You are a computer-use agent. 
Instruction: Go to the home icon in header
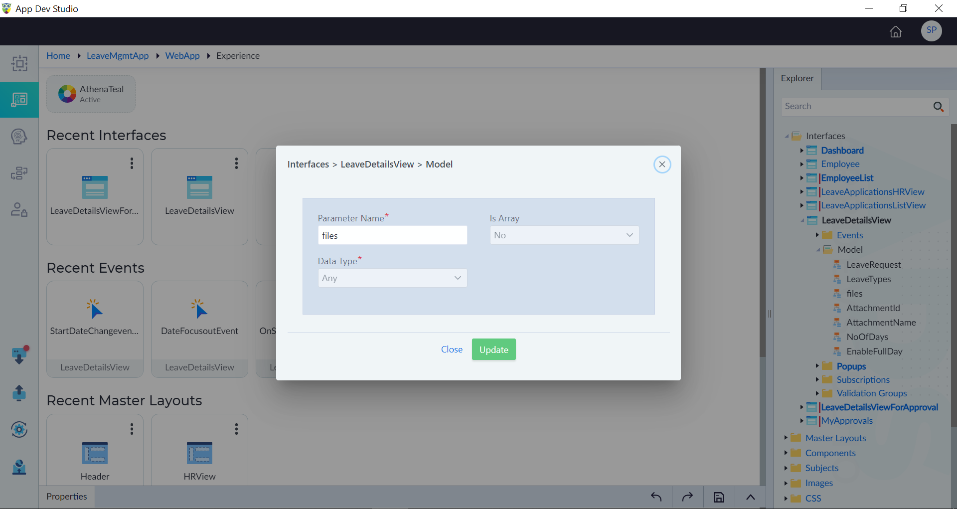896,31
